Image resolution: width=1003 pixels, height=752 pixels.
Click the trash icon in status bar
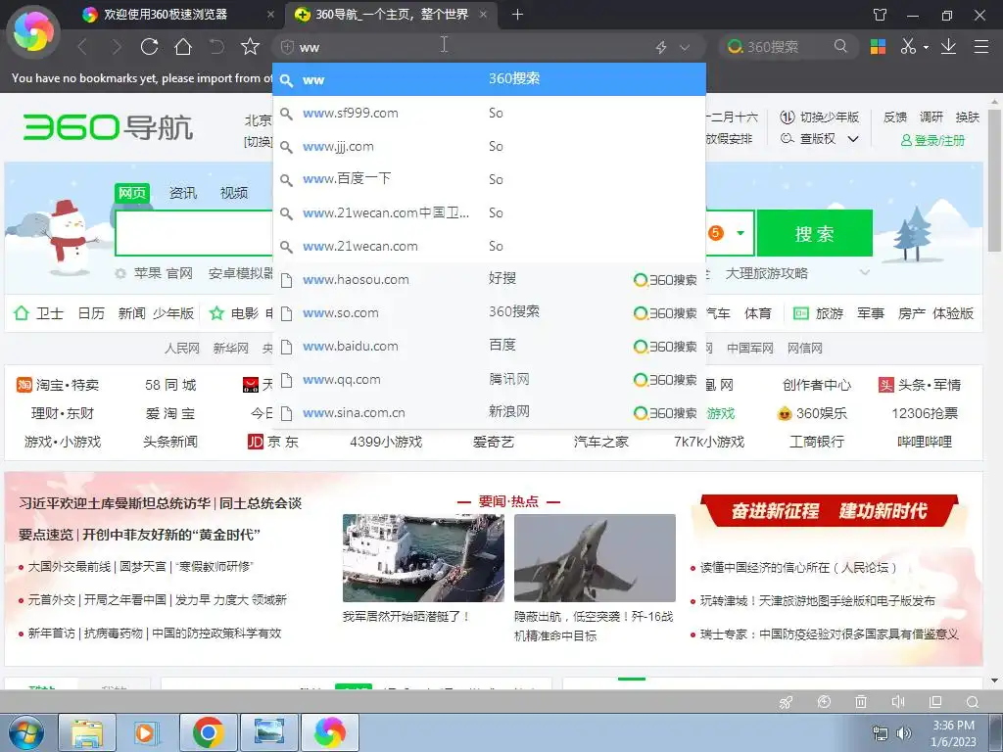click(861, 702)
